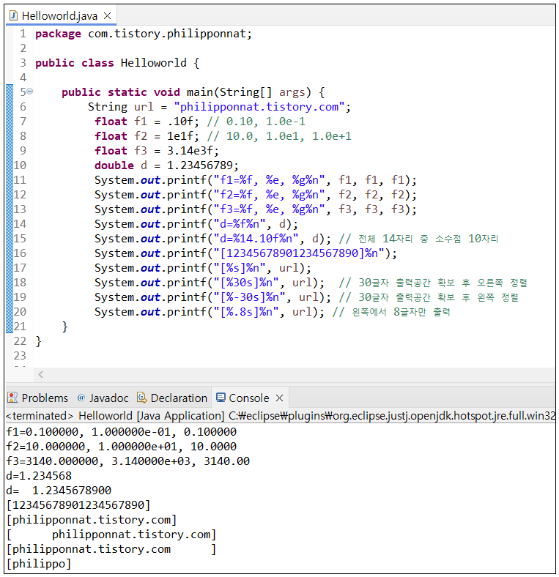This screenshot has width=559, height=577.
Task: Click the "[%-30s]%n" format string
Action: tap(249, 297)
